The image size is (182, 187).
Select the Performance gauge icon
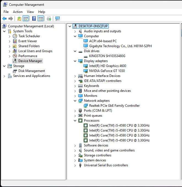[x=15, y=56]
